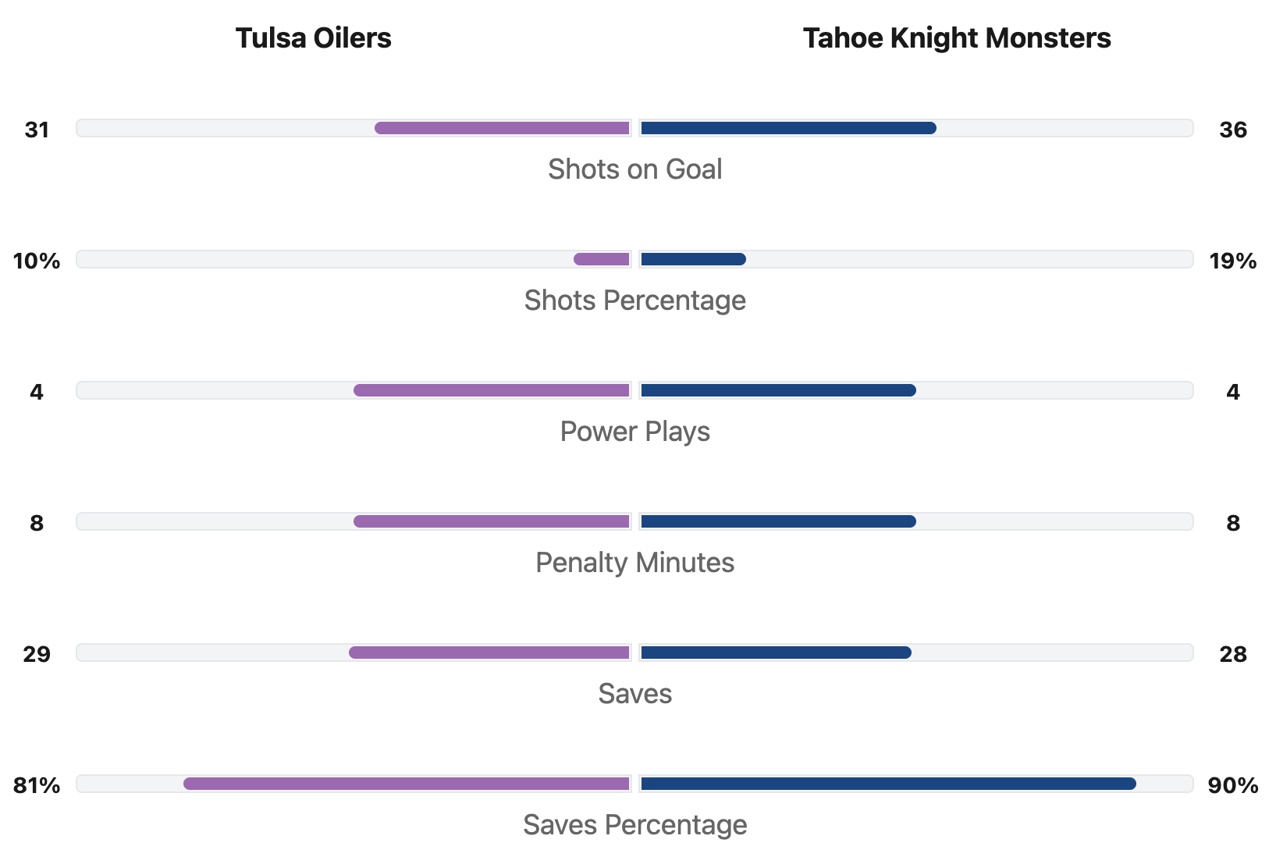Click the Tulsa Oilers team heading

(x=313, y=38)
